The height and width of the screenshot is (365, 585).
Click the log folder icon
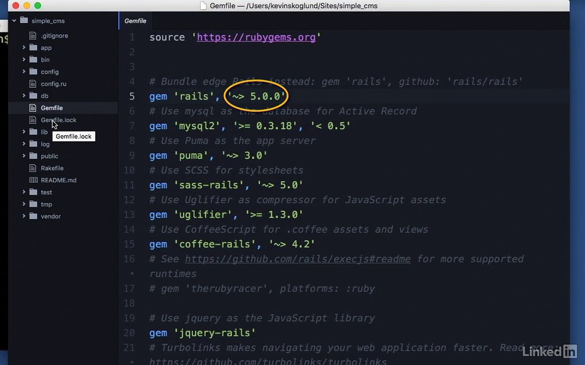pyautogui.click(x=33, y=143)
